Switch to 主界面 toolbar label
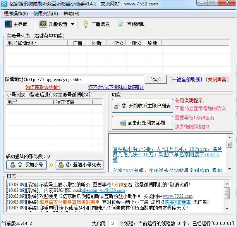 coord(21,24)
